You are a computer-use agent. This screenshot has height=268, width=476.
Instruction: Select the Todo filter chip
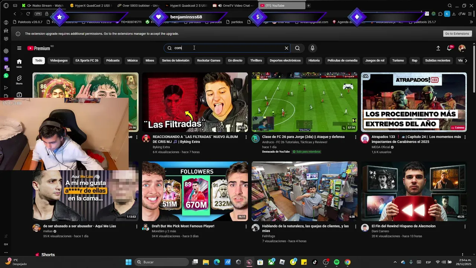pos(39,60)
